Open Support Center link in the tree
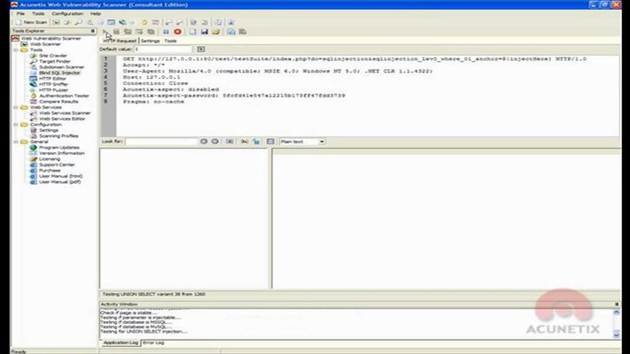 (x=57, y=165)
